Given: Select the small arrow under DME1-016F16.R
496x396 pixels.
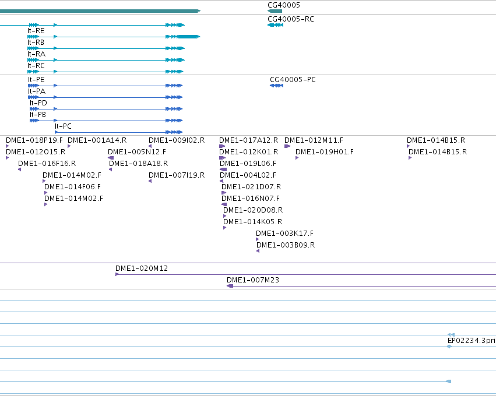Looking at the screenshot, I should (x=20, y=169).
